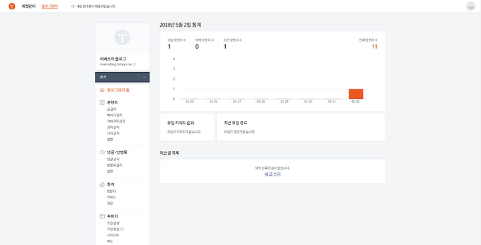Expand the dropdown arrow next to 쓰기
Image resolution: width=481 pixels, height=245 pixels.
144,77
